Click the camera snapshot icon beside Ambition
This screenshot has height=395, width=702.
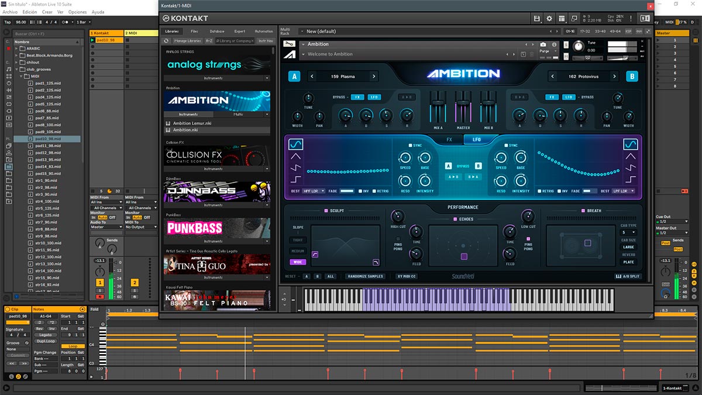[543, 44]
